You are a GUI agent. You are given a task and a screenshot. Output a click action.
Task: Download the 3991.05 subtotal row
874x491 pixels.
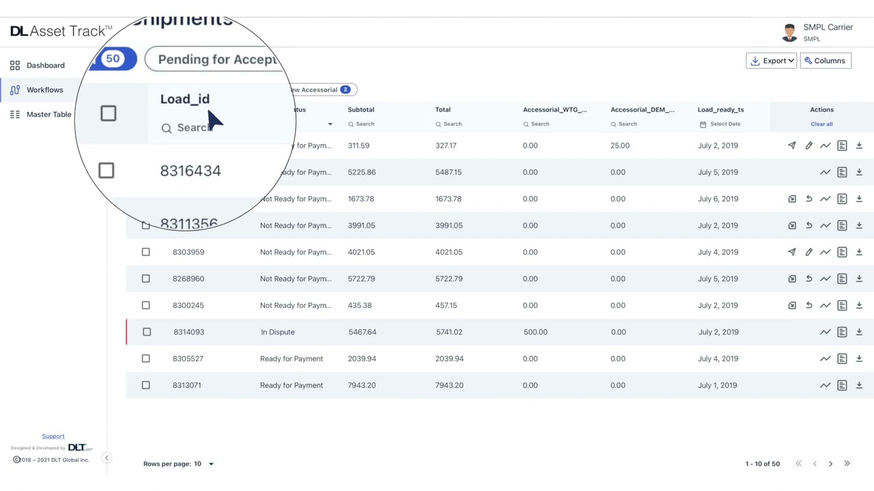click(x=859, y=225)
